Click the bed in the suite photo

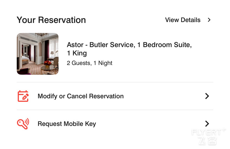click(26, 59)
